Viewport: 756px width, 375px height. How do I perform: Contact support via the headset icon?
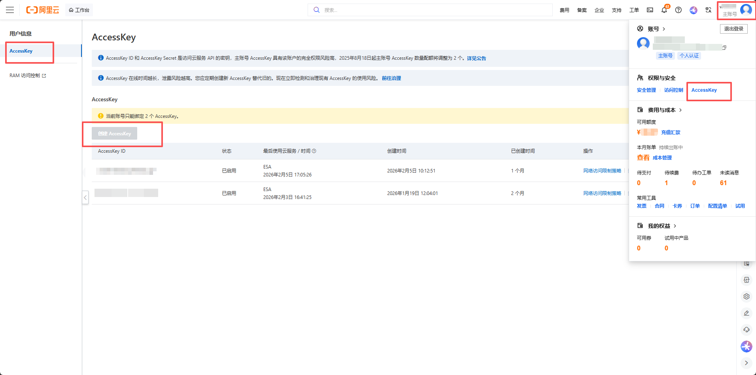747,329
